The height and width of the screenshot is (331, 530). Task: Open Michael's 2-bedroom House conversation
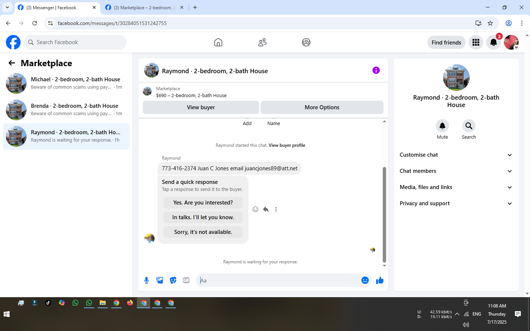point(66,83)
